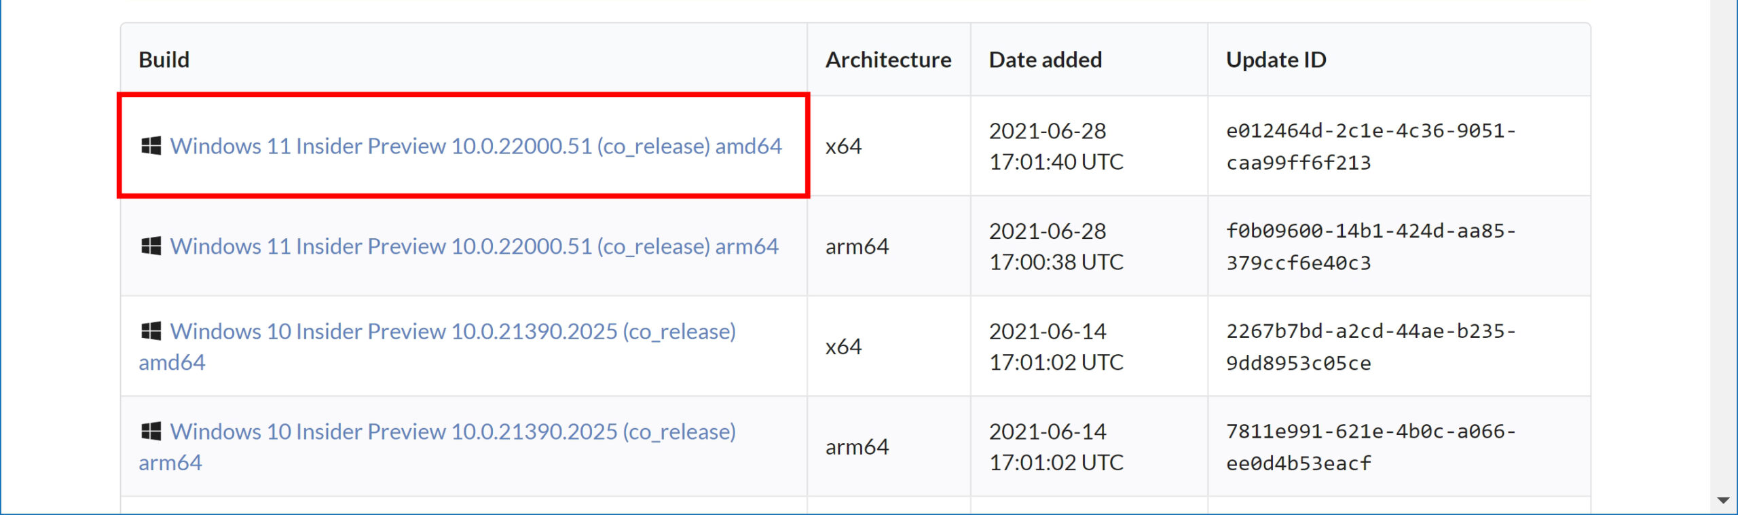The width and height of the screenshot is (1738, 515).
Task: Click the Date added column header
Action: [1045, 60]
